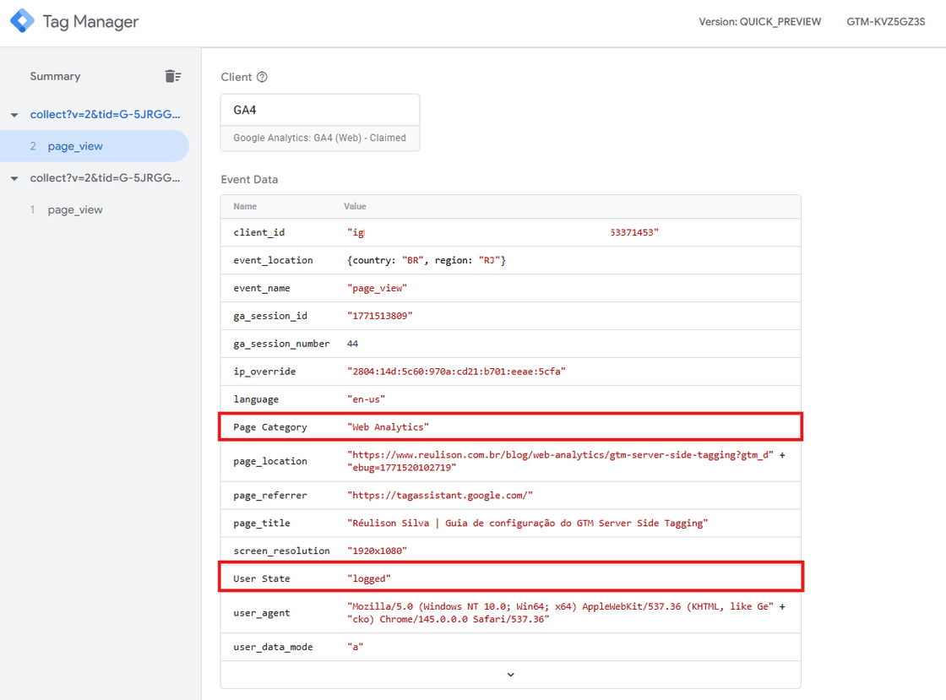This screenshot has height=700, width=946.
Task: Click the Version: QUICK_PREVIEW label
Action: click(x=759, y=22)
